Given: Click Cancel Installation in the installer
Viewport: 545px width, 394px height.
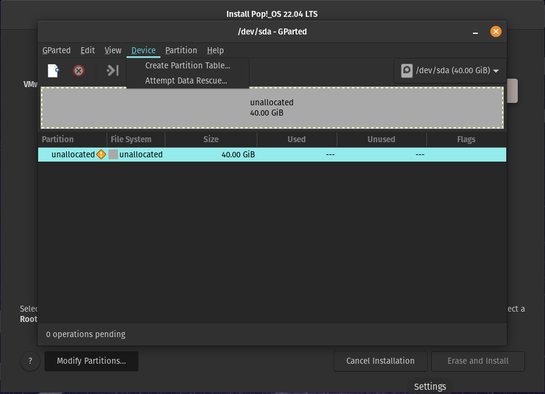Looking at the screenshot, I should pyautogui.click(x=380, y=361).
